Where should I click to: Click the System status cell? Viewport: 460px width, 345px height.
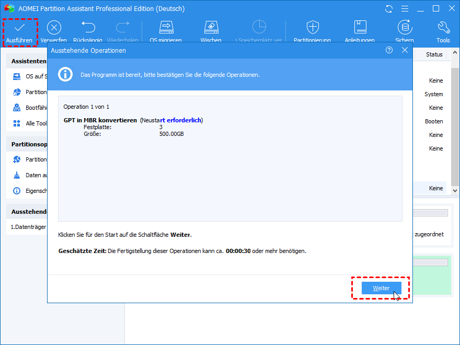coord(433,94)
